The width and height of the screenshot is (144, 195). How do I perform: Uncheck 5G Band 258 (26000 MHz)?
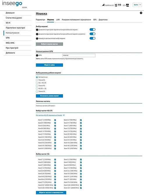click(81, 185)
